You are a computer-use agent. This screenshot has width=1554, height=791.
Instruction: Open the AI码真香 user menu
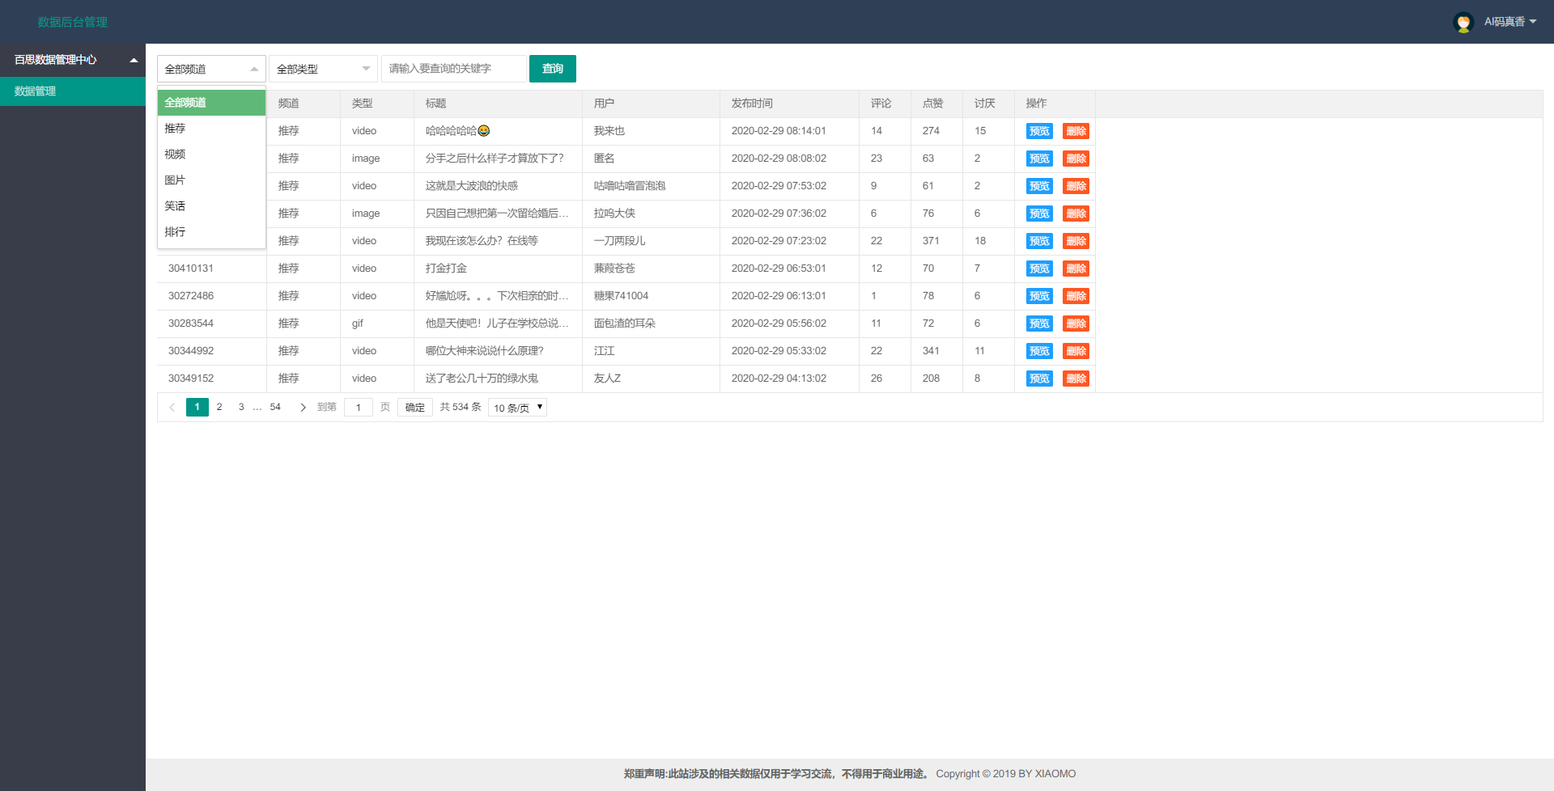[1509, 22]
